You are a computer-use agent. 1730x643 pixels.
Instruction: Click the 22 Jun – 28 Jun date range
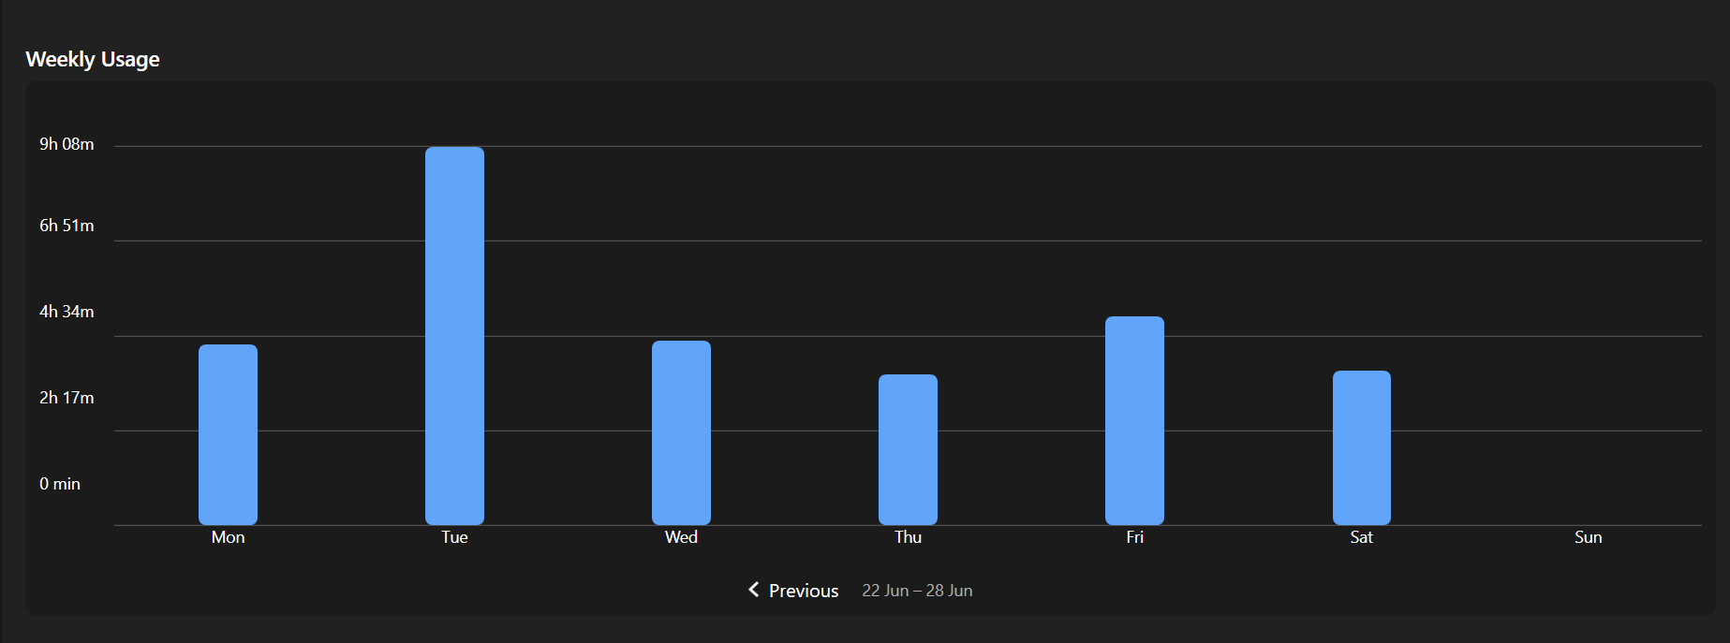[x=917, y=591]
